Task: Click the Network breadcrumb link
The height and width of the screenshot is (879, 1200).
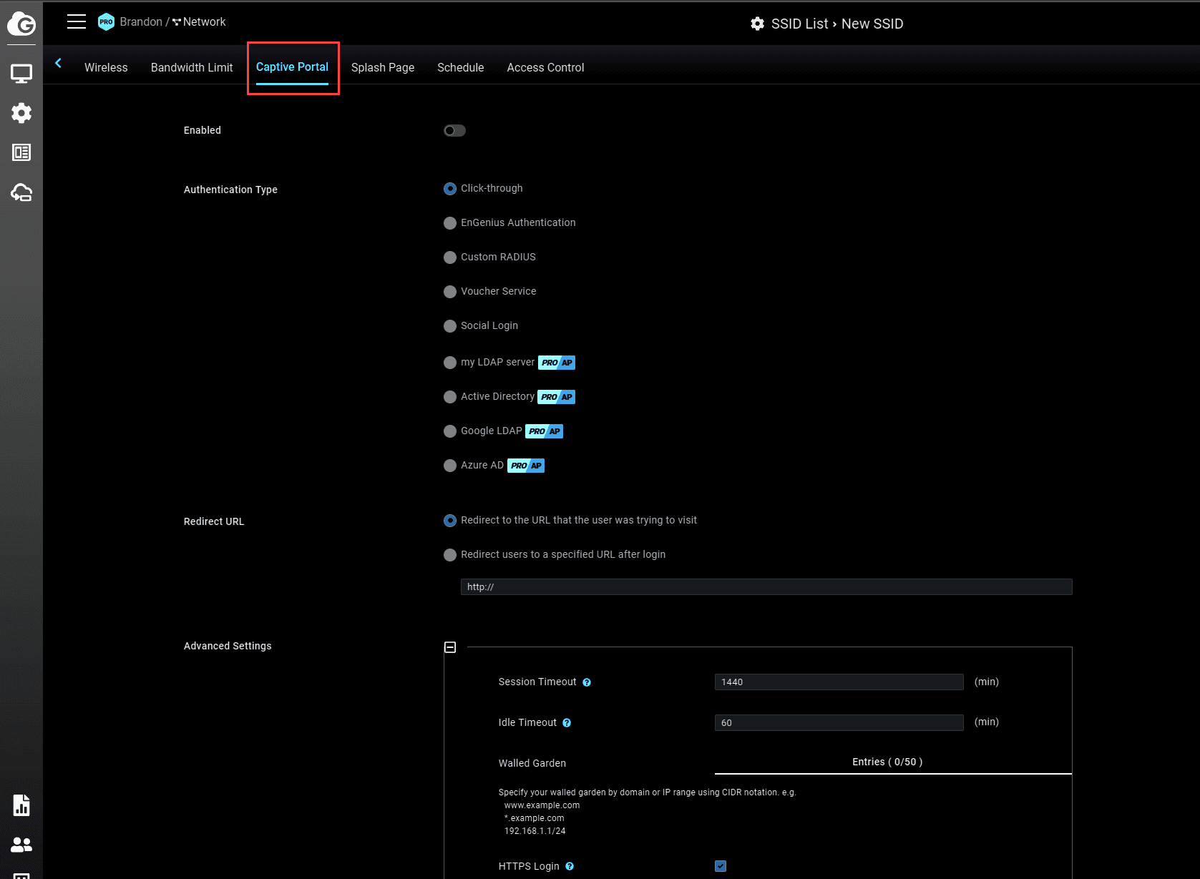Action: coord(204,22)
